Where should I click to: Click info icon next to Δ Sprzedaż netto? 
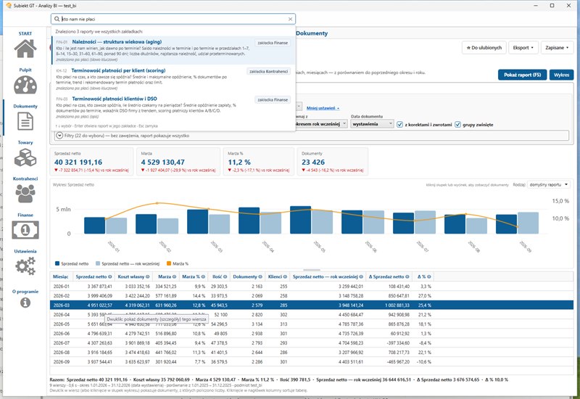[x=407, y=276]
